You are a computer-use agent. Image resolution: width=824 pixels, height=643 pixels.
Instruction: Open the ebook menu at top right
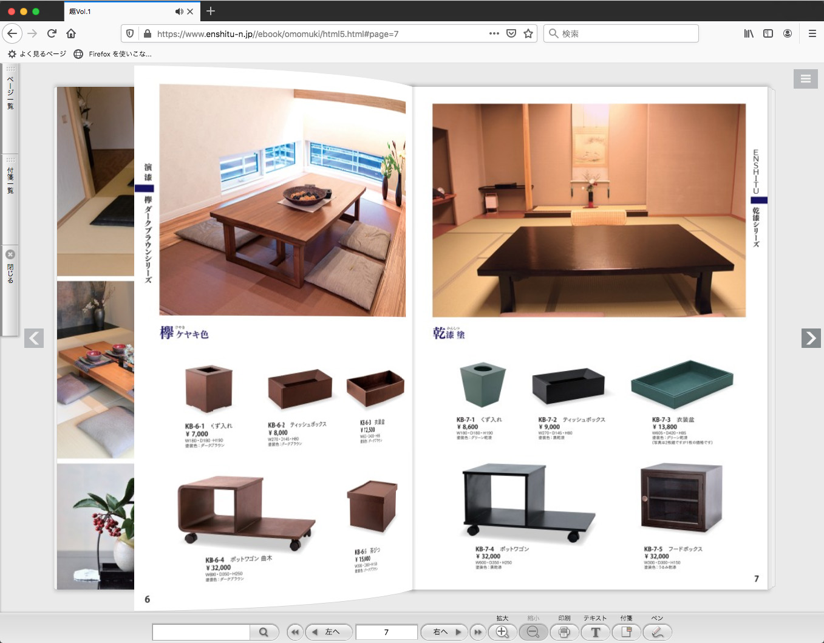coord(805,78)
